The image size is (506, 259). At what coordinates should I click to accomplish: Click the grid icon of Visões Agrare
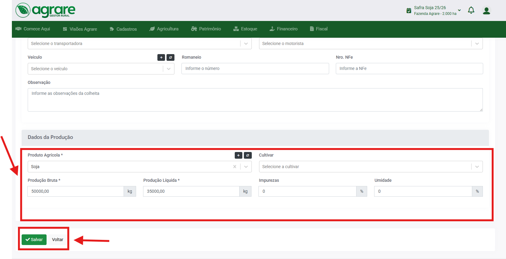65,29
